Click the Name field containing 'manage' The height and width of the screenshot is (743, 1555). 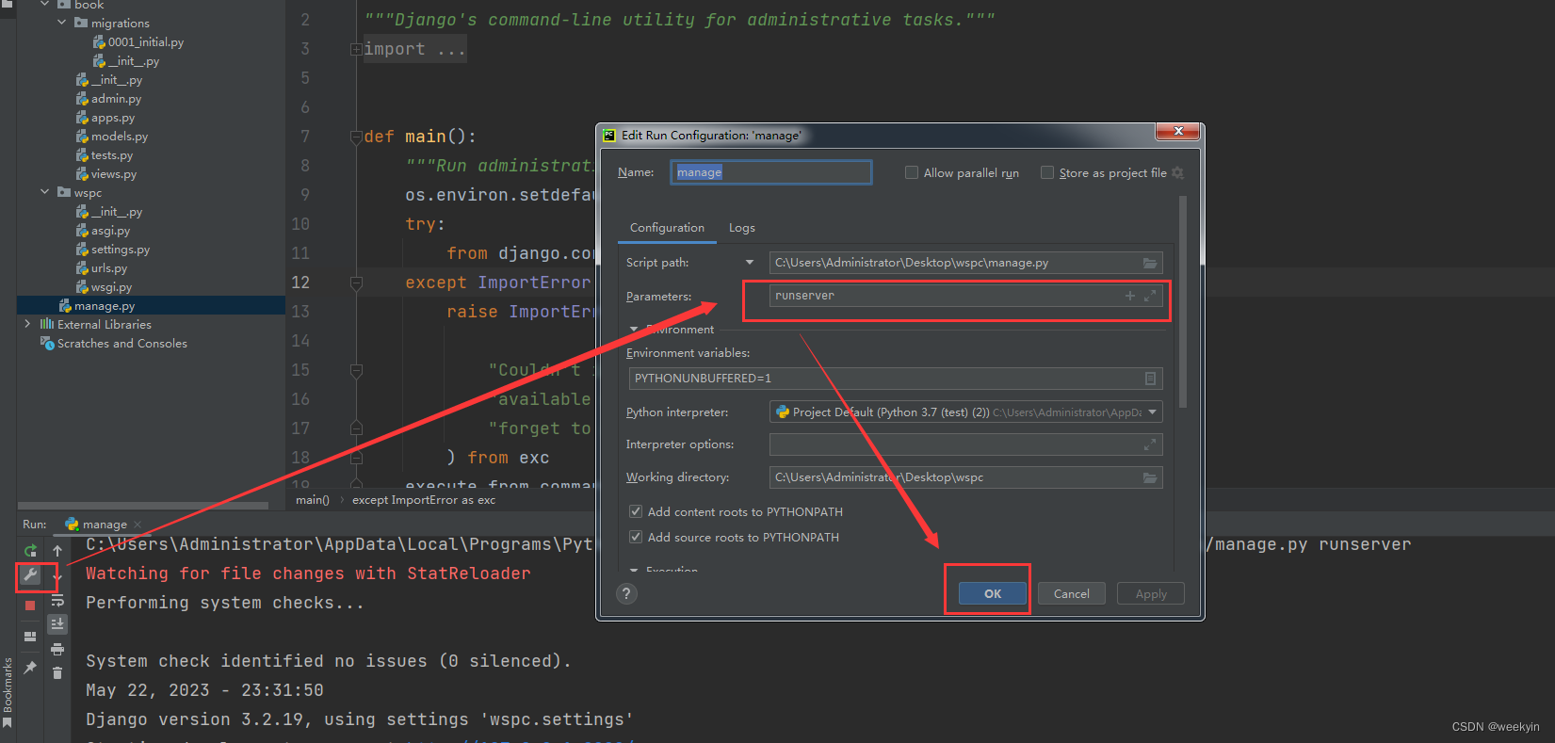pos(771,172)
